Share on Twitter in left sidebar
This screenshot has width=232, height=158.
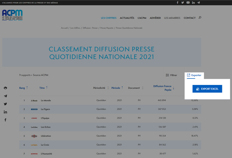point(5,104)
